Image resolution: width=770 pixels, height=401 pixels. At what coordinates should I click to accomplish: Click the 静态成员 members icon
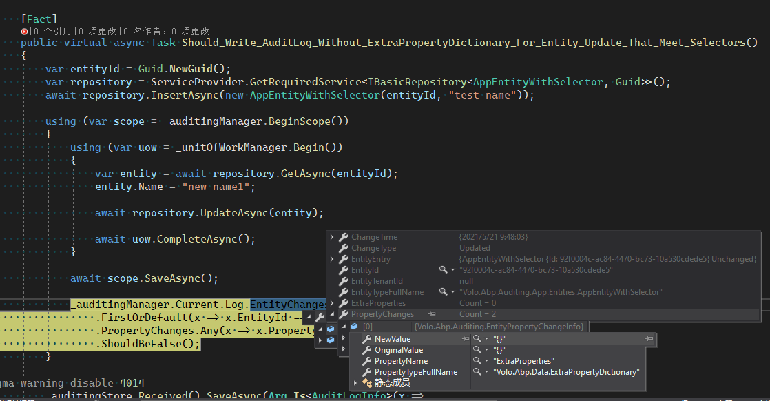click(x=367, y=382)
